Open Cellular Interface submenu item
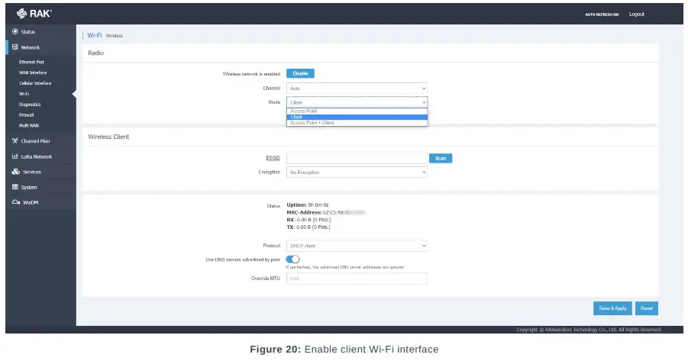 [35, 83]
